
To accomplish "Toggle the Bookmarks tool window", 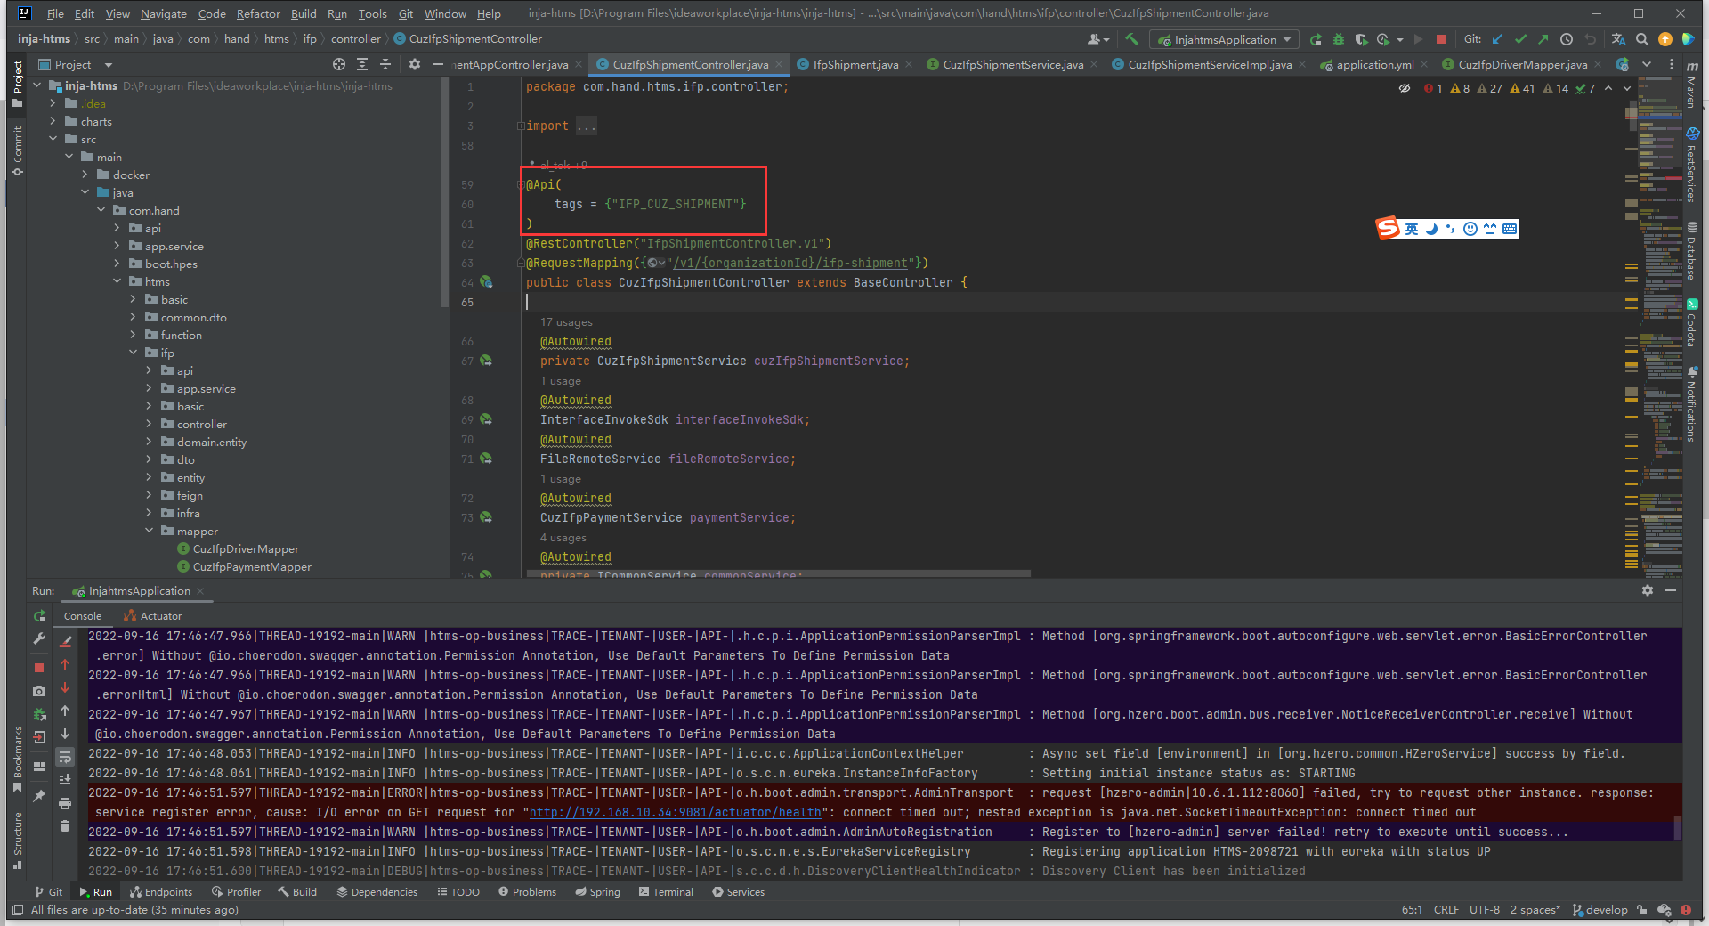I will point(17,759).
